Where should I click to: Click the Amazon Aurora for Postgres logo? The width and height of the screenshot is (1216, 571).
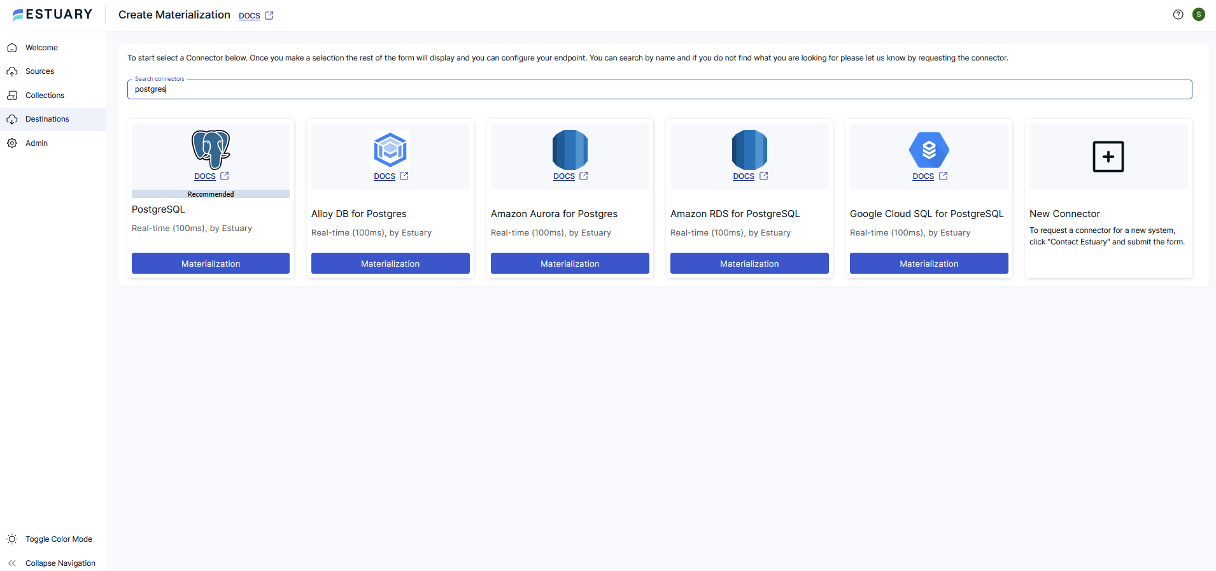[570, 150]
